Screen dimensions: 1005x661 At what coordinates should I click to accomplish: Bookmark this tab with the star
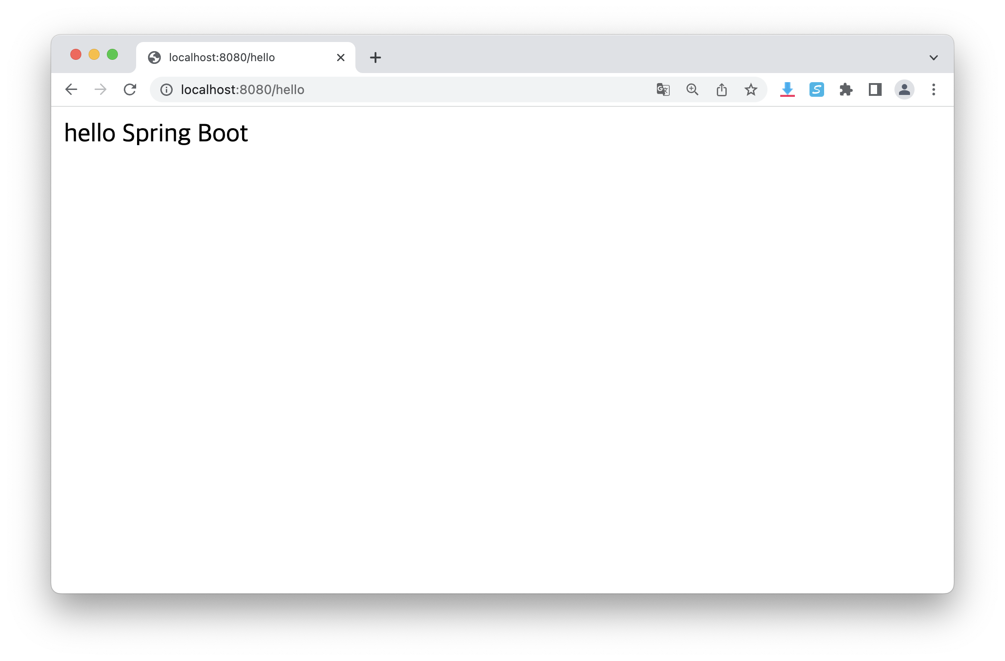(x=751, y=89)
